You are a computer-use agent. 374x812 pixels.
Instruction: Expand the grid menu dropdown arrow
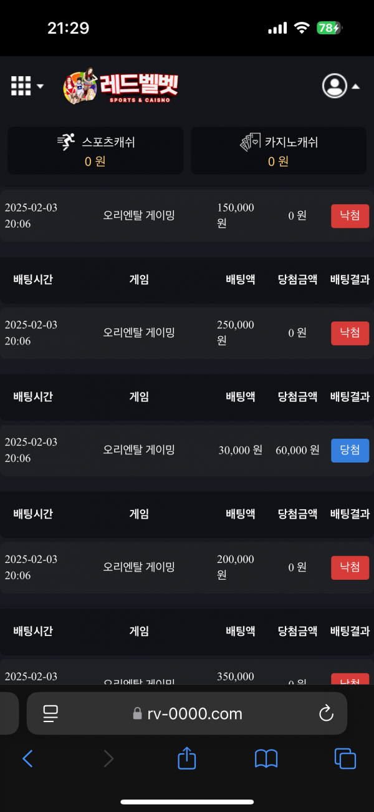[40, 86]
